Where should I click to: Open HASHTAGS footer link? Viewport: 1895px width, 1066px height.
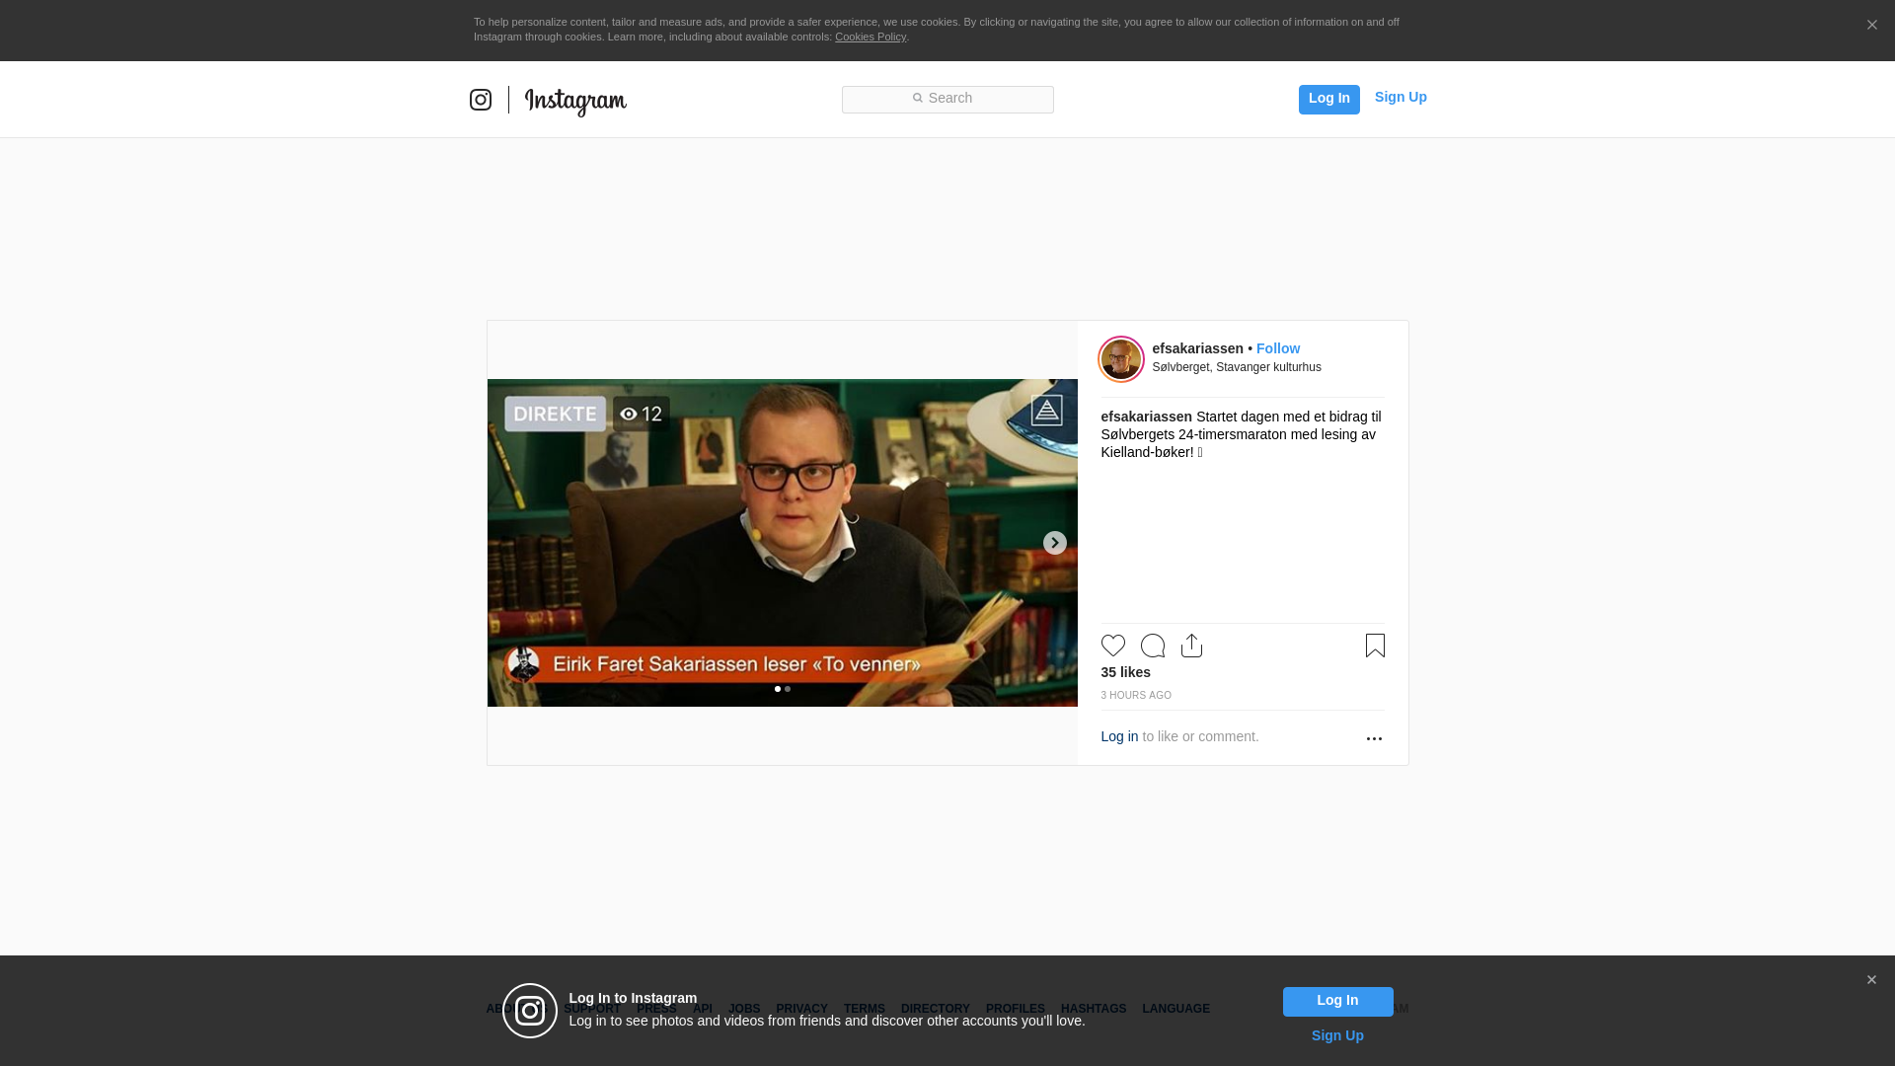1093,1009
